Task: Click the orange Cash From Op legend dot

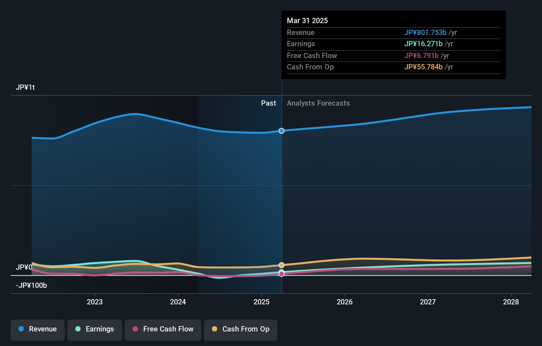Action: (x=215, y=329)
